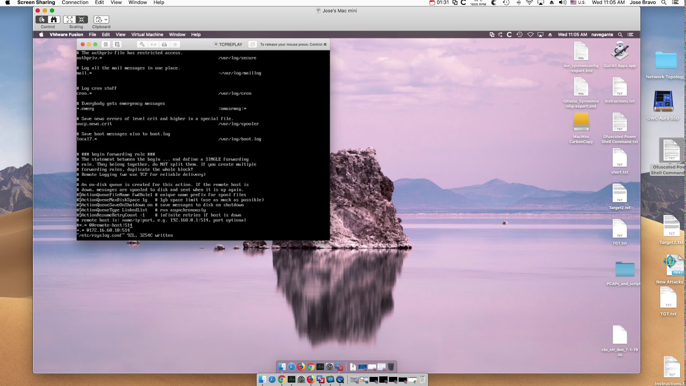Screen dimensions: 686x386
Task: Switch to Observe mode binoculars button
Action: click(x=54, y=20)
